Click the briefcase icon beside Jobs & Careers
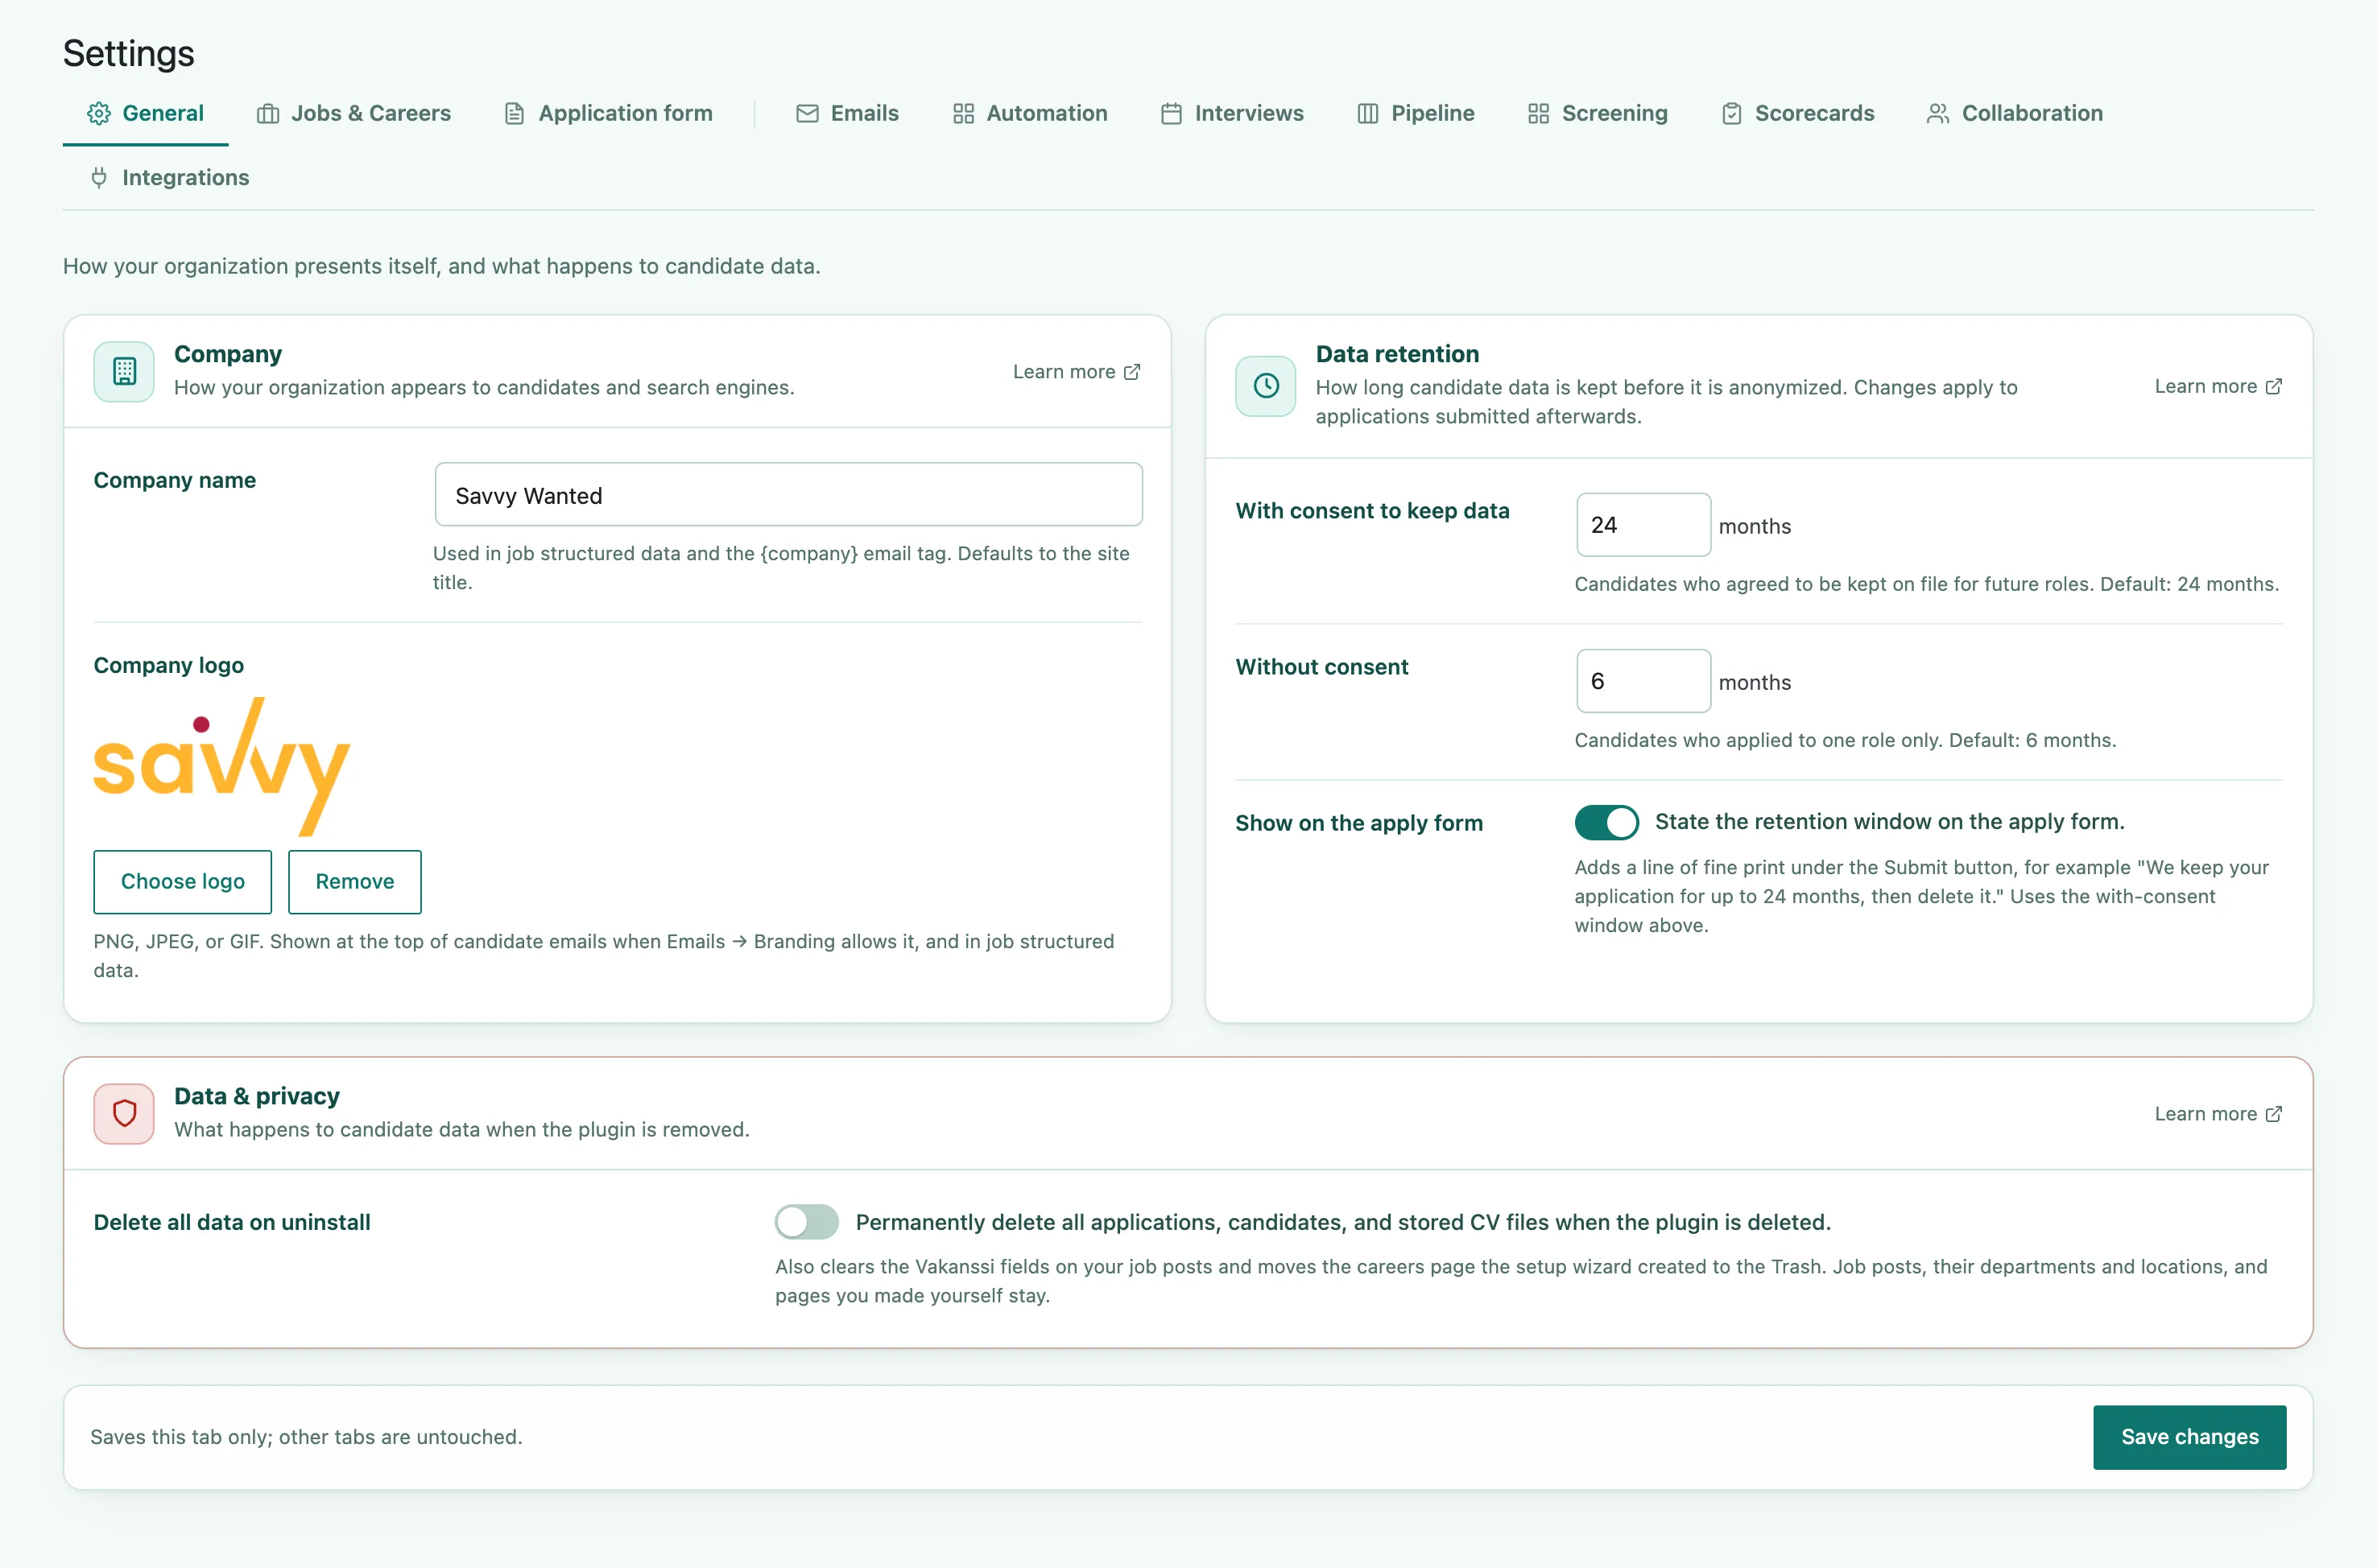Screen dimensions: 2377x1568 pos(268,113)
